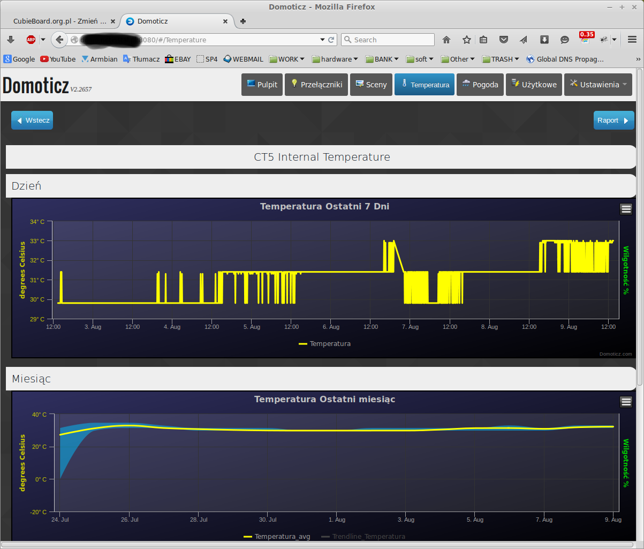This screenshot has height=549, width=644.
Task: Open the 7-day chart context menu icon
Action: [x=626, y=209]
